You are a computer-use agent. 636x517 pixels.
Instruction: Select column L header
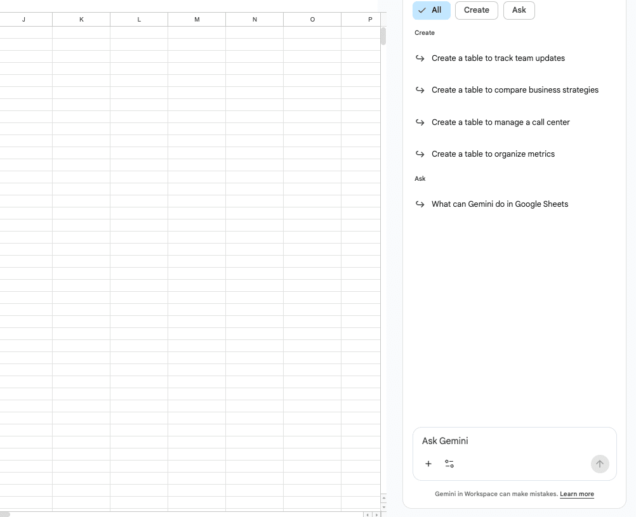pyautogui.click(x=139, y=20)
